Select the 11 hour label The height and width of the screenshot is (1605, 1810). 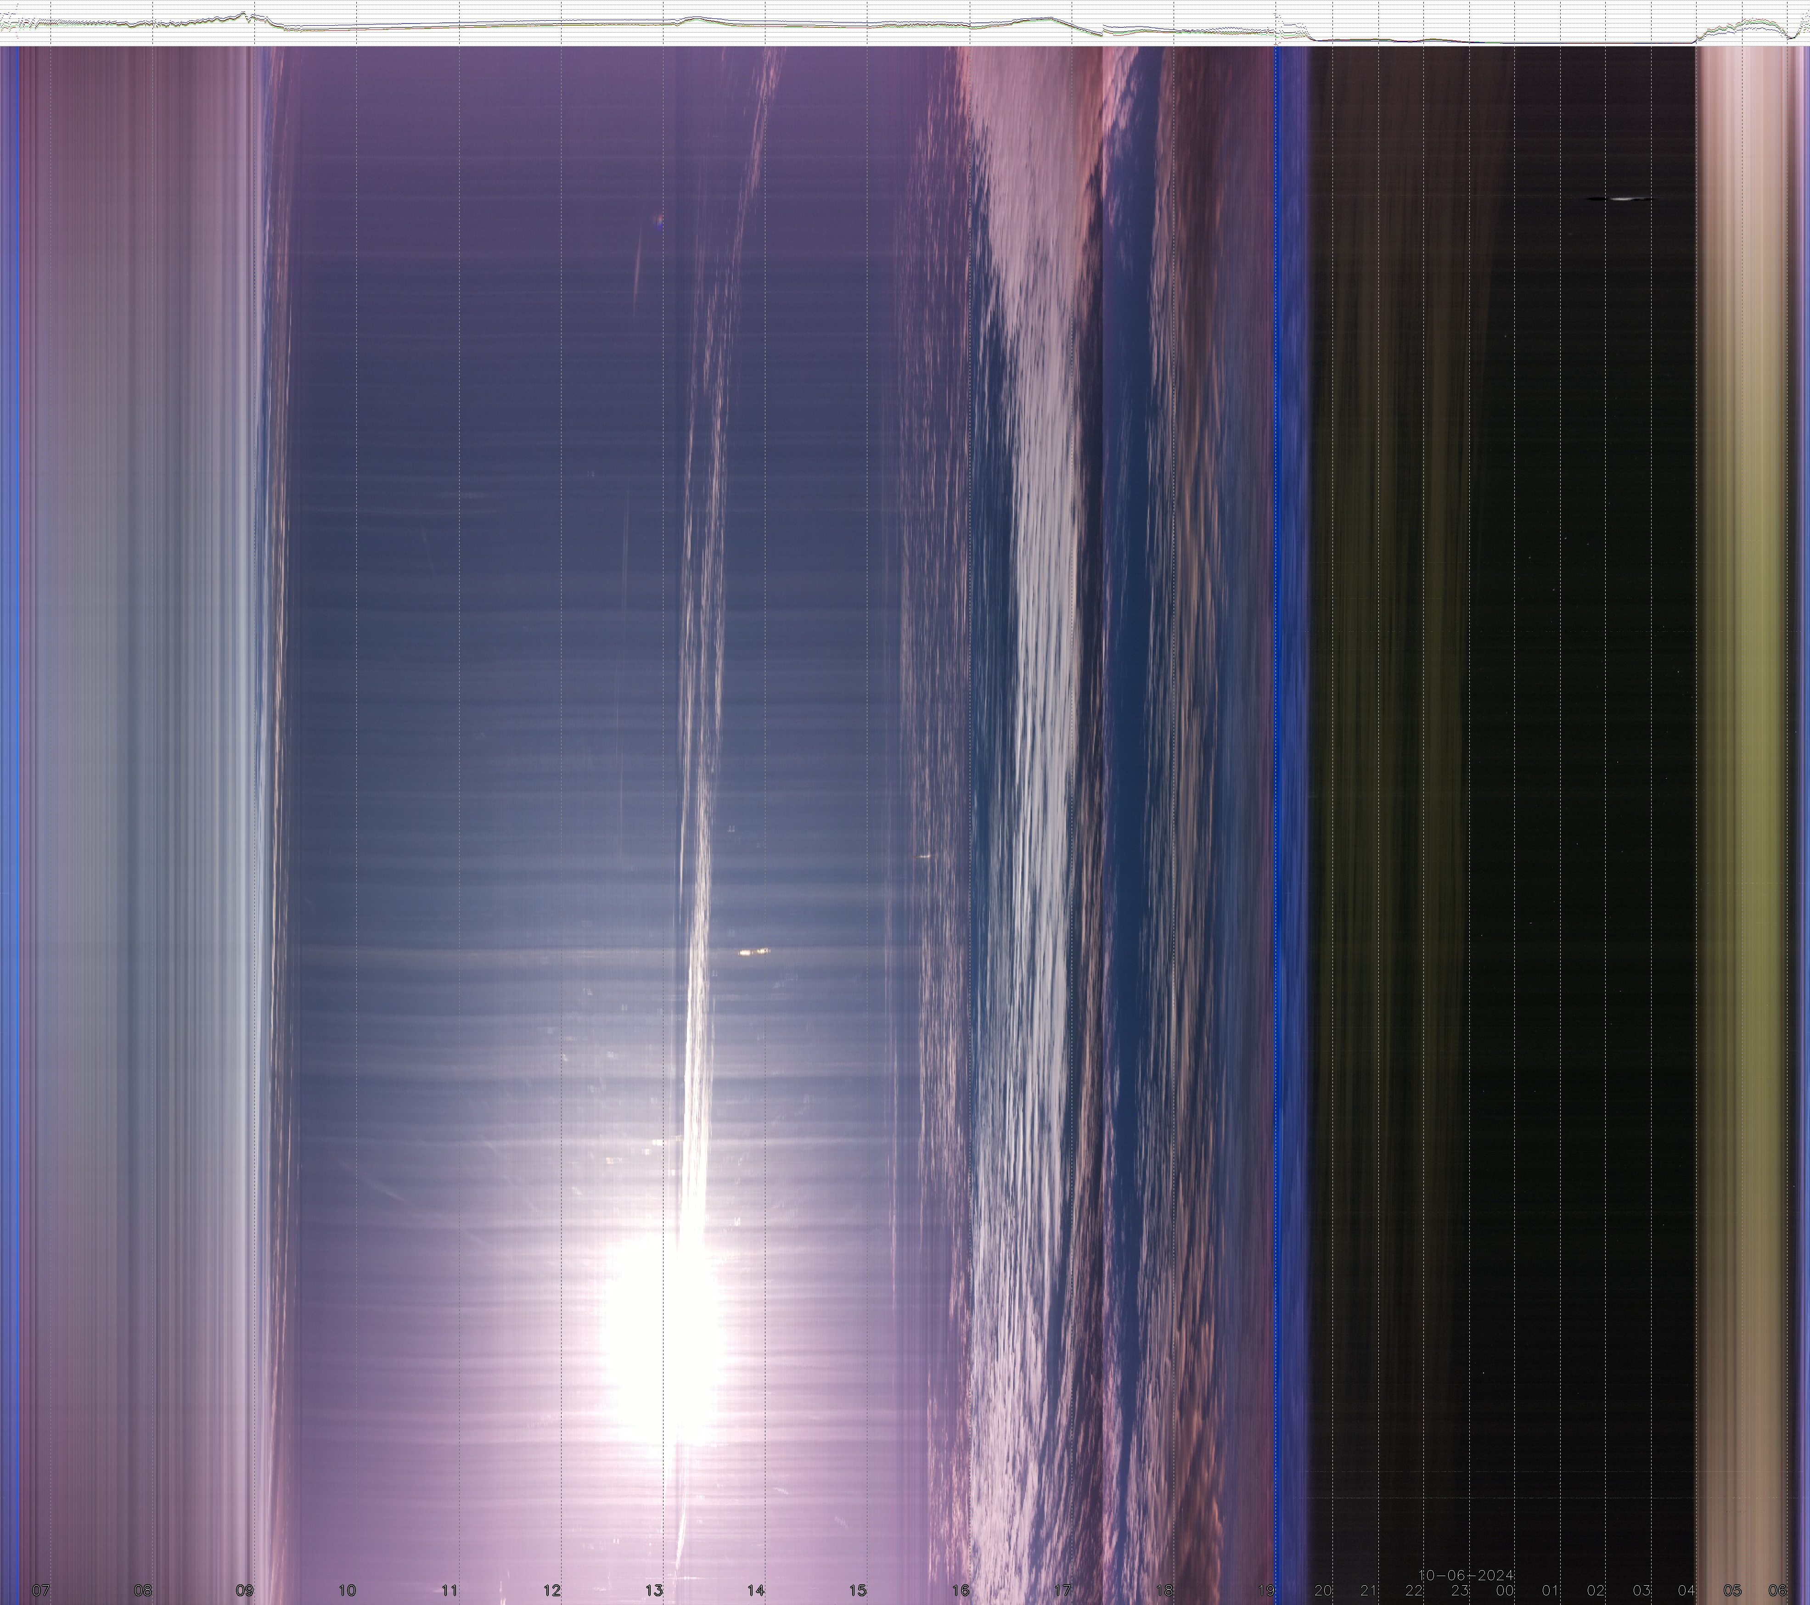(450, 1590)
